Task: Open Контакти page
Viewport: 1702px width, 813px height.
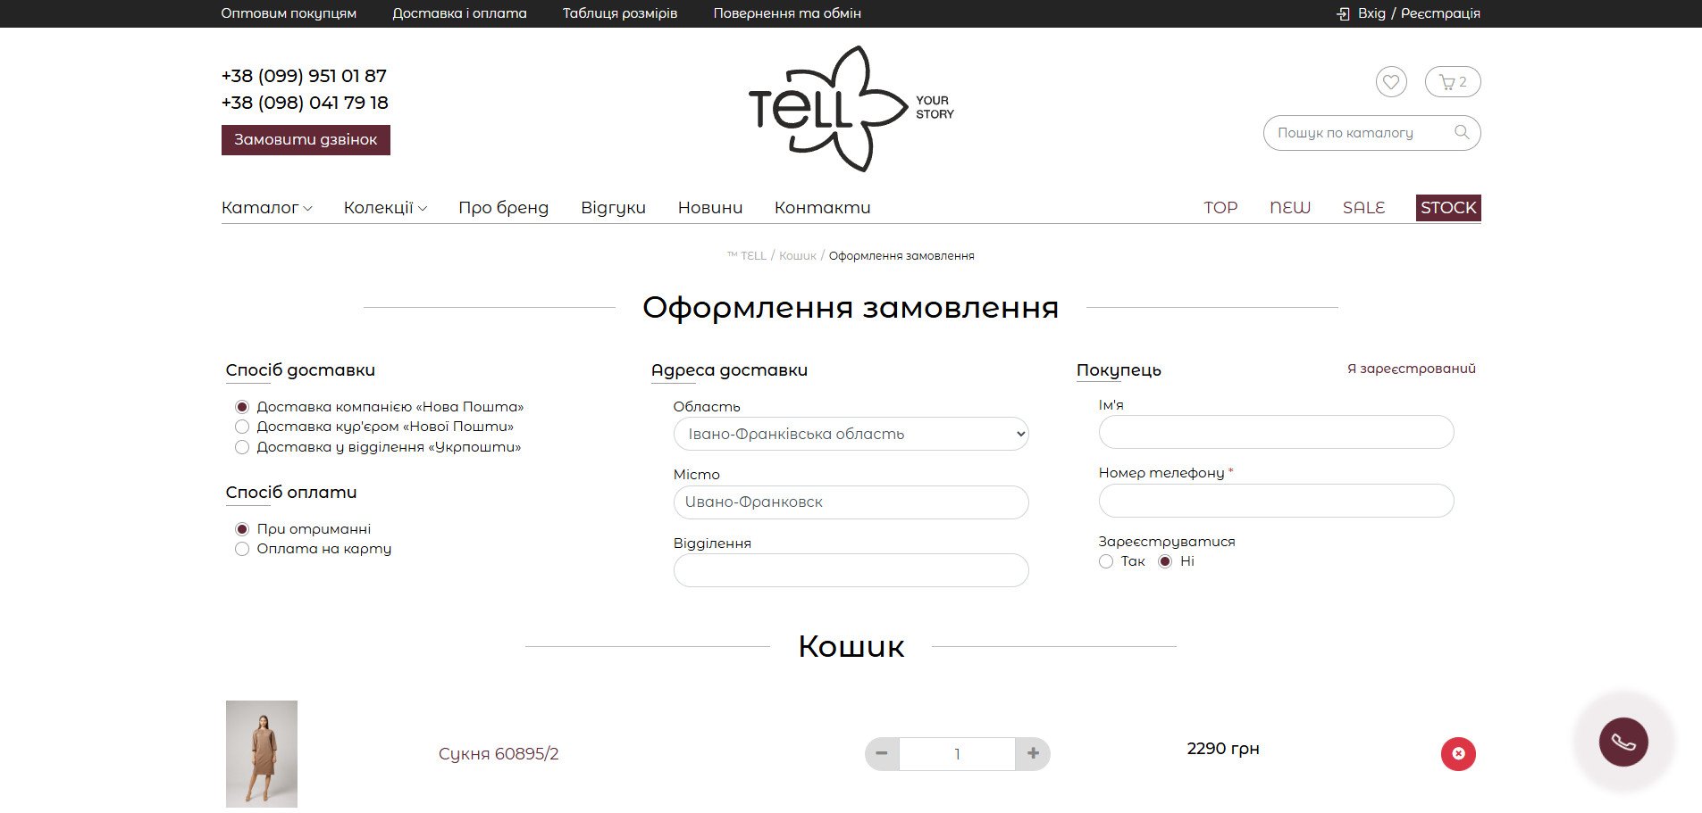Action: tap(822, 208)
